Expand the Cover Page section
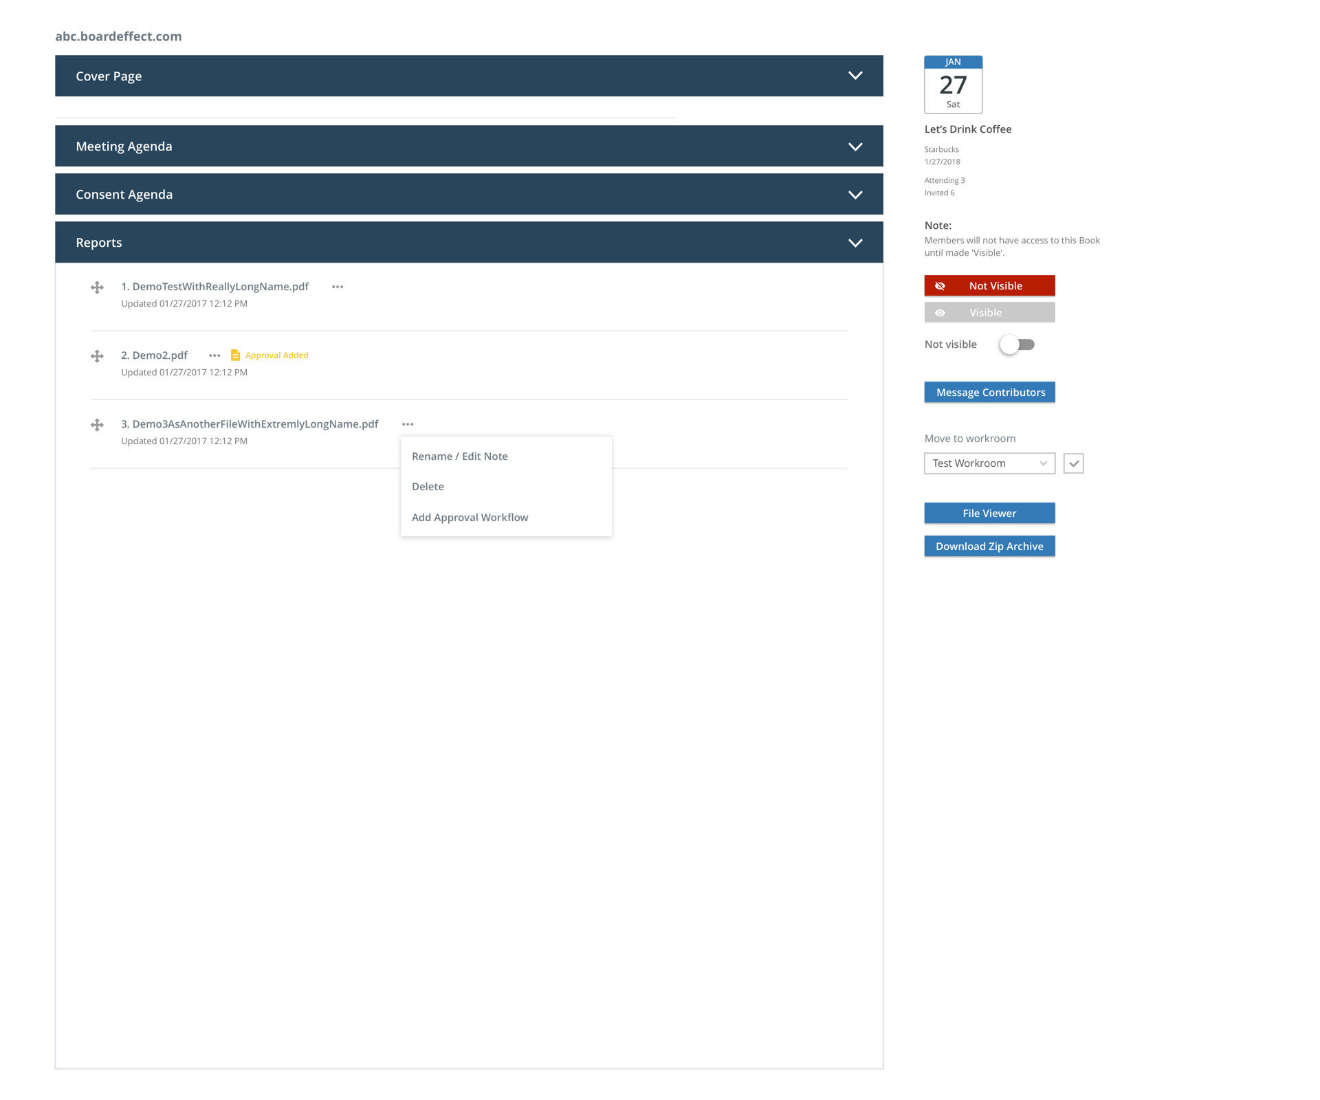Image resolution: width=1320 pixels, height=1100 pixels. 855,76
